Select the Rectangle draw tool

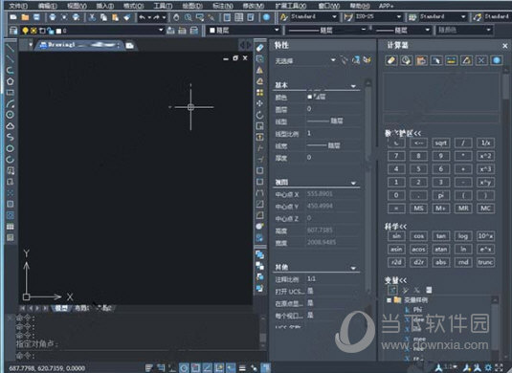11,93
